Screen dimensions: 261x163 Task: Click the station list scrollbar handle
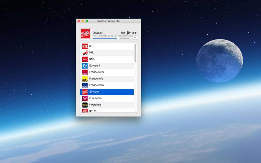pyautogui.click(x=135, y=53)
